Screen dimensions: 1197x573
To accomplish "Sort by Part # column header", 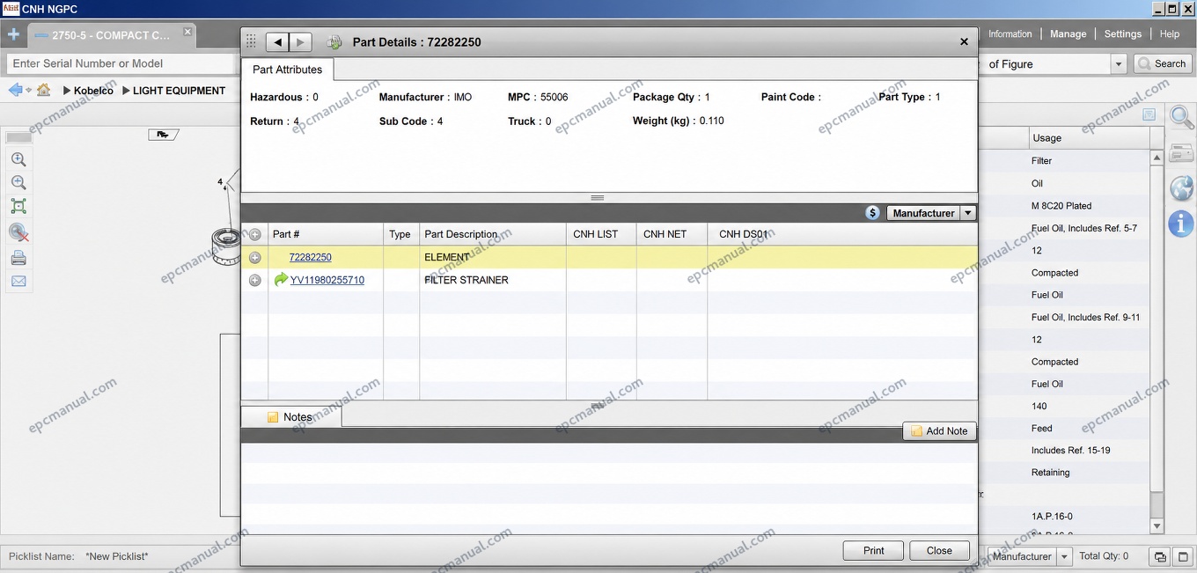I will pyautogui.click(x=326, y=234).
